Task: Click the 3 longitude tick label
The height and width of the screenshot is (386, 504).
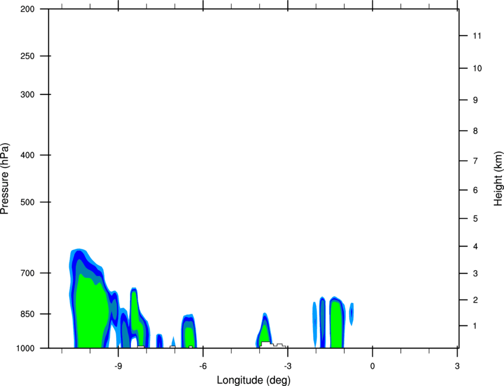Action: point(457,366)
